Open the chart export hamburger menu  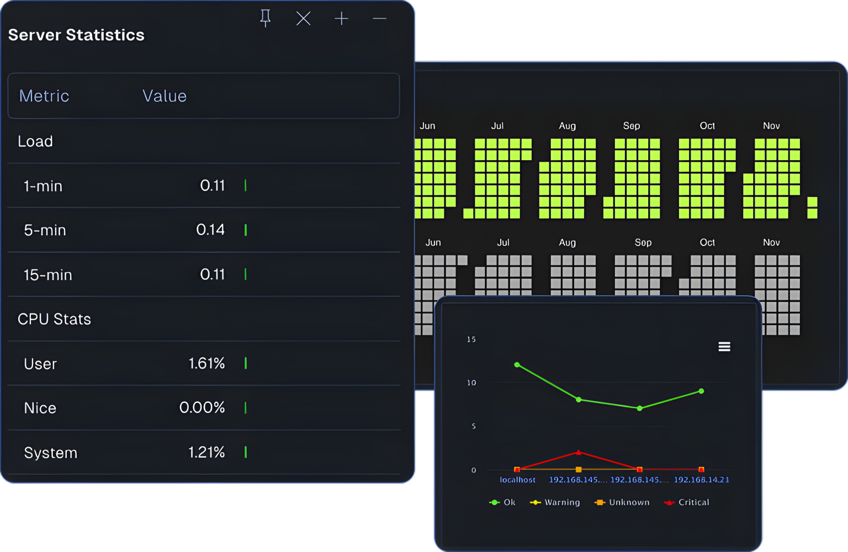coord(724,346)
